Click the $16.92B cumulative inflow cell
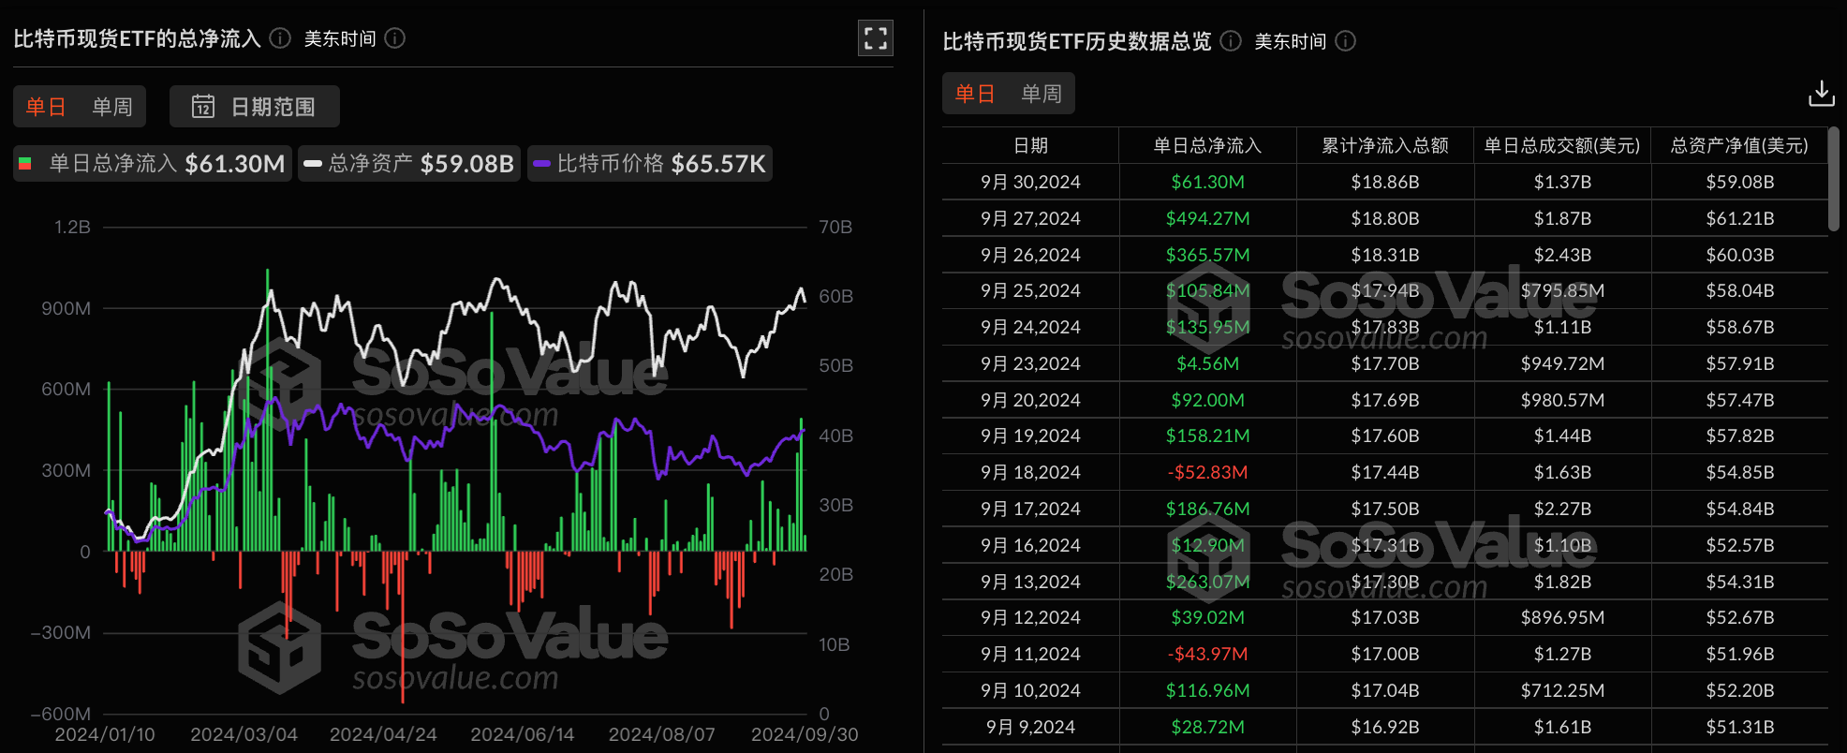This screenshot has width=1847, height=753. [1384, 727]
